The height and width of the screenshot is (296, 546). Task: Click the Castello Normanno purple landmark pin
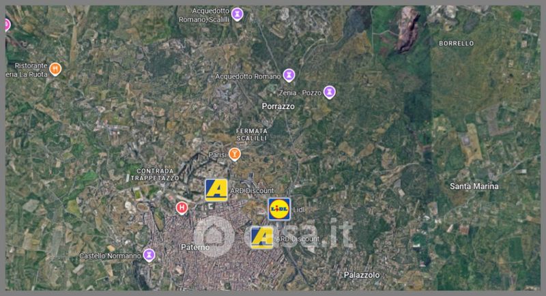[149, 255]
